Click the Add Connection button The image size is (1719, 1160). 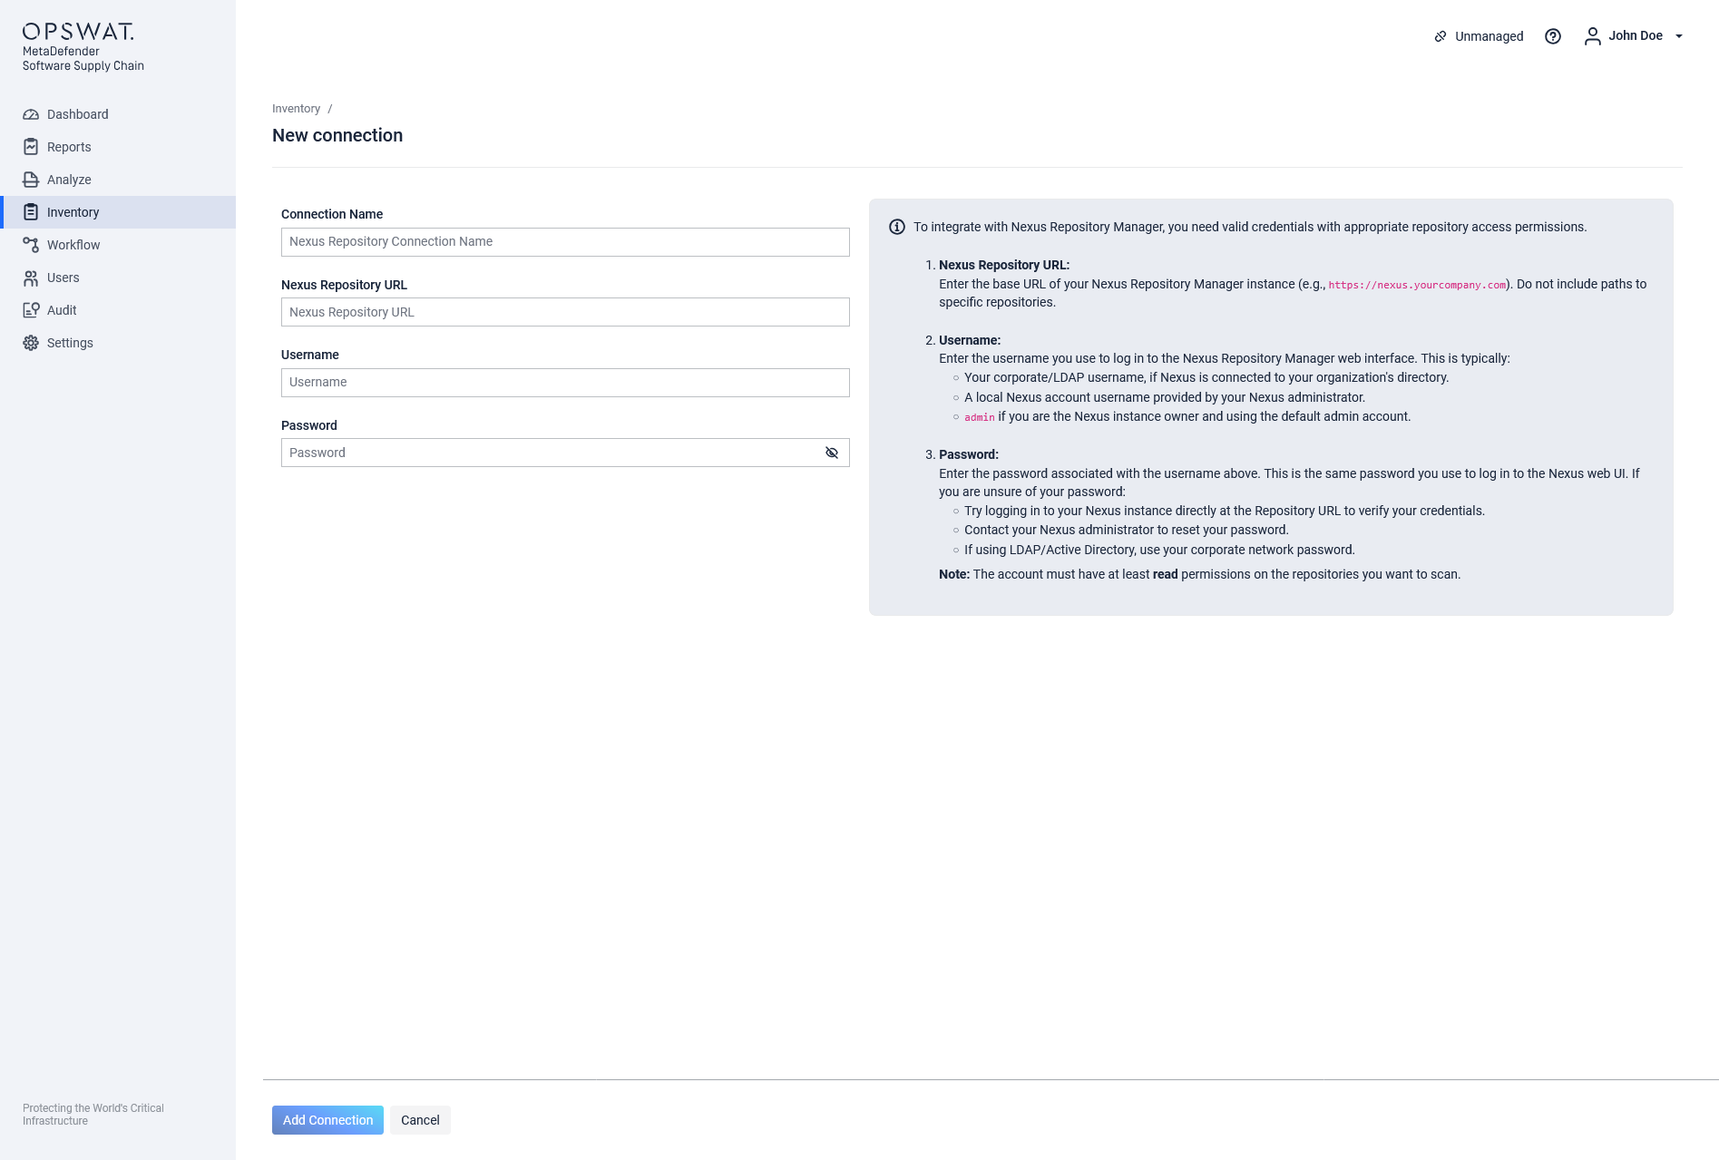click(x=327, y=1120)
